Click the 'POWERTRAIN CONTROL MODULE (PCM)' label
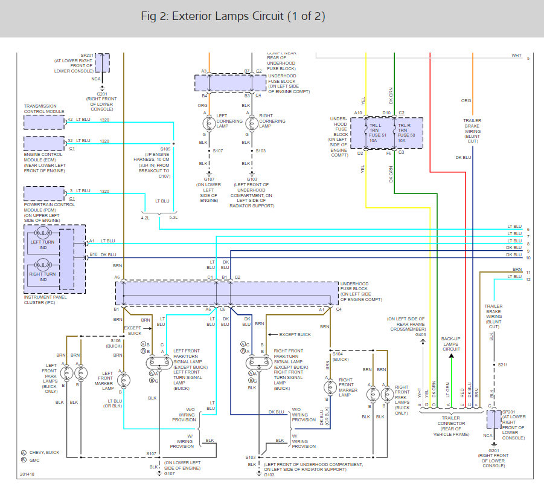 (x=50, y=207)
